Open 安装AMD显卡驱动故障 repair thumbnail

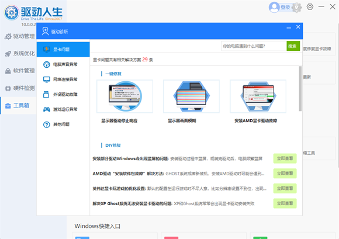pos(258,96)
